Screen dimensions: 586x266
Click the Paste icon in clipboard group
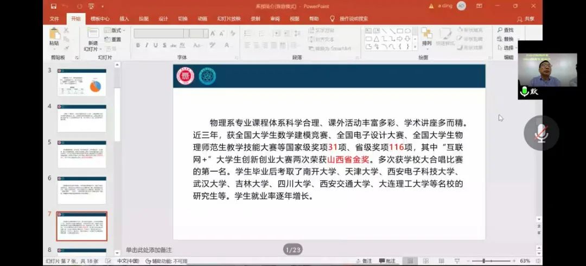pos(54,36)
